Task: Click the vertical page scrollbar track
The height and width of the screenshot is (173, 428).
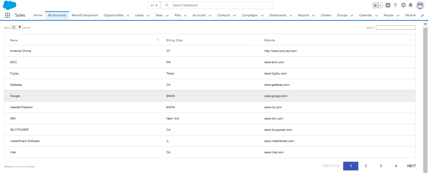Action: click(x=425, y=100)
